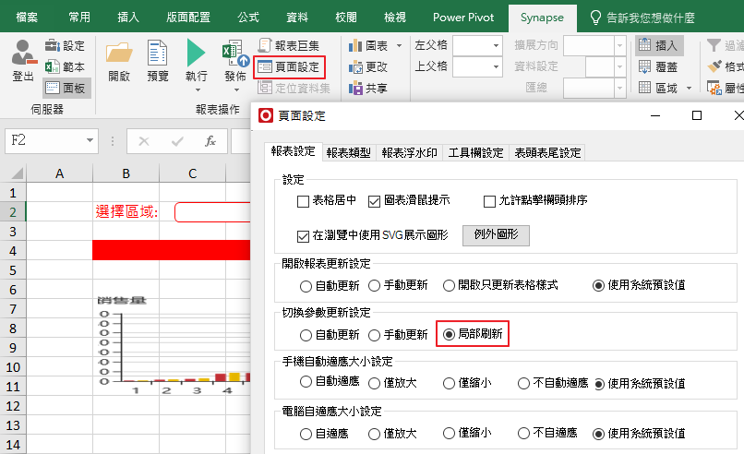Uncheck 圖表滑鼠提示 checkbox
744x454 pixels.
(x=375, y=200)
